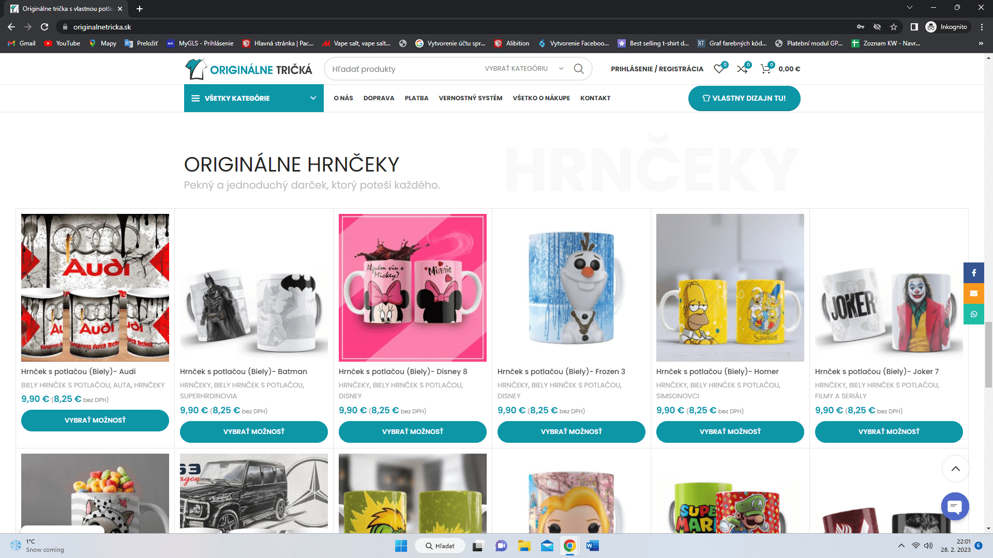The width and height of the screenshot is (993, 558).
Task: Click Vybrať možnosť for Frozen 3 mug
Action: [571, 432]
